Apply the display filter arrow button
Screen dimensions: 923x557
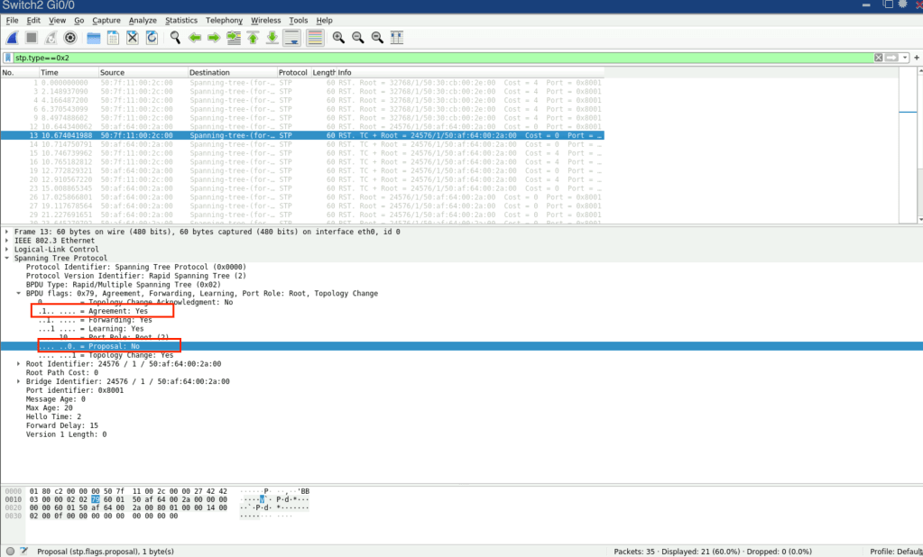(891, 58)
